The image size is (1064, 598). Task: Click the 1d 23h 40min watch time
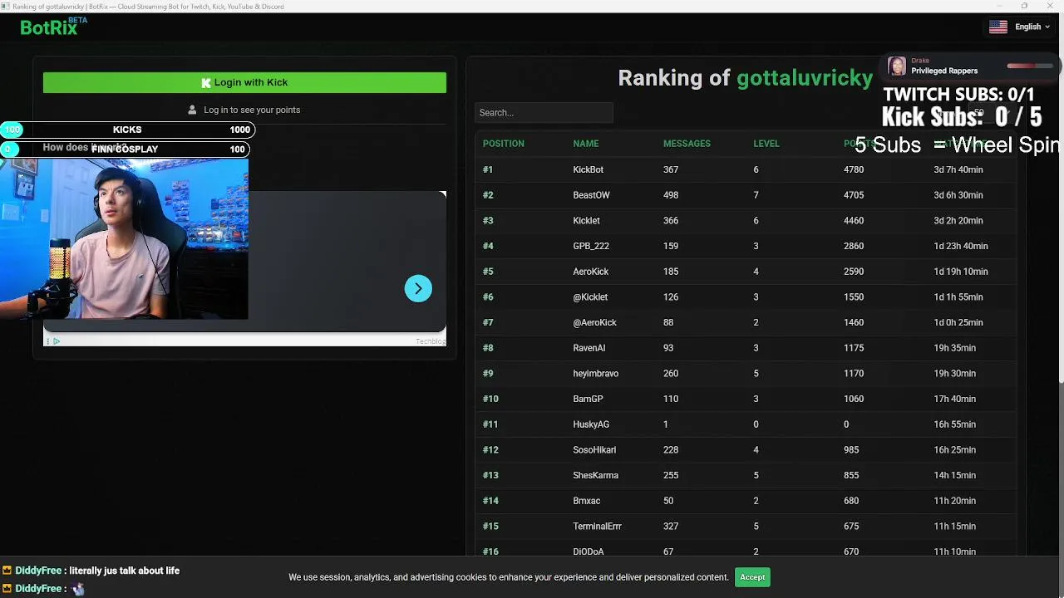pos(961,246)
